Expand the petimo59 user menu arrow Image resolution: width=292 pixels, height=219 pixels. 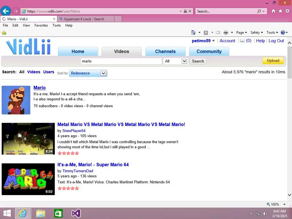[x=213, y=41]
